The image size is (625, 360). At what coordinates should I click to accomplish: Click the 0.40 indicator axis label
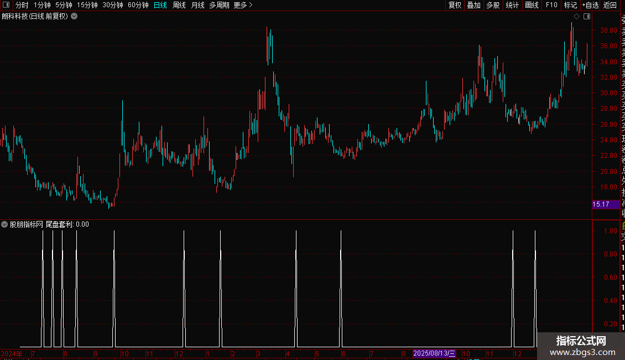tap(611, 301)
